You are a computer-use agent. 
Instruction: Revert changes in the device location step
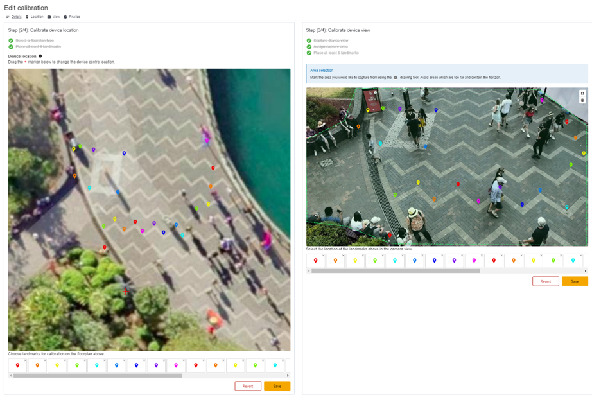click(x=248, y=386)
